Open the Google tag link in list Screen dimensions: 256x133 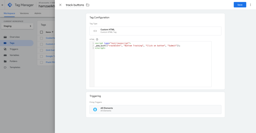tap(49, 56)
